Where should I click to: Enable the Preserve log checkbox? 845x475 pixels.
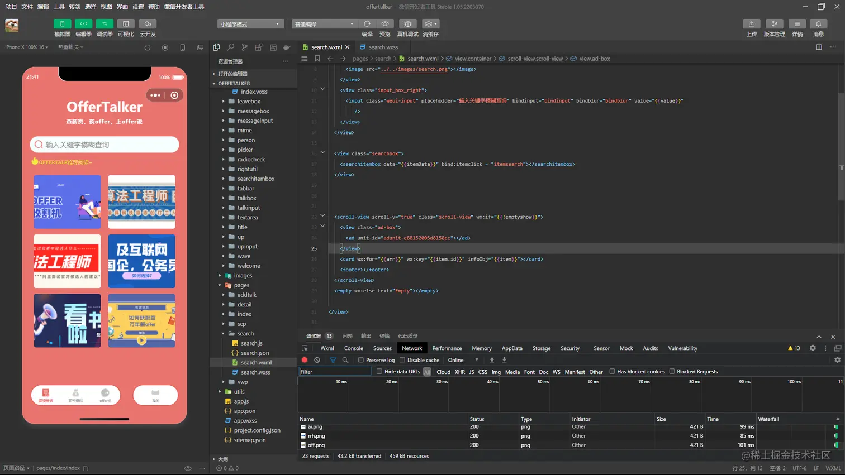pos(361,360)
